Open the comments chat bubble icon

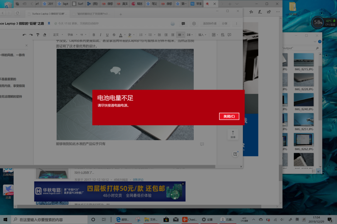point(183,24)
